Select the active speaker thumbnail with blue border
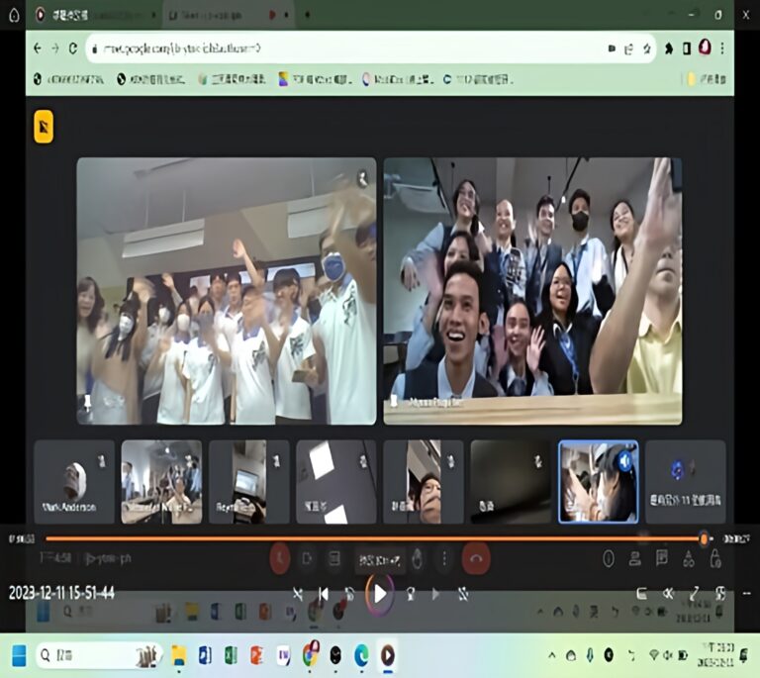Screen dimensions: 760x678 coord(598,482)
